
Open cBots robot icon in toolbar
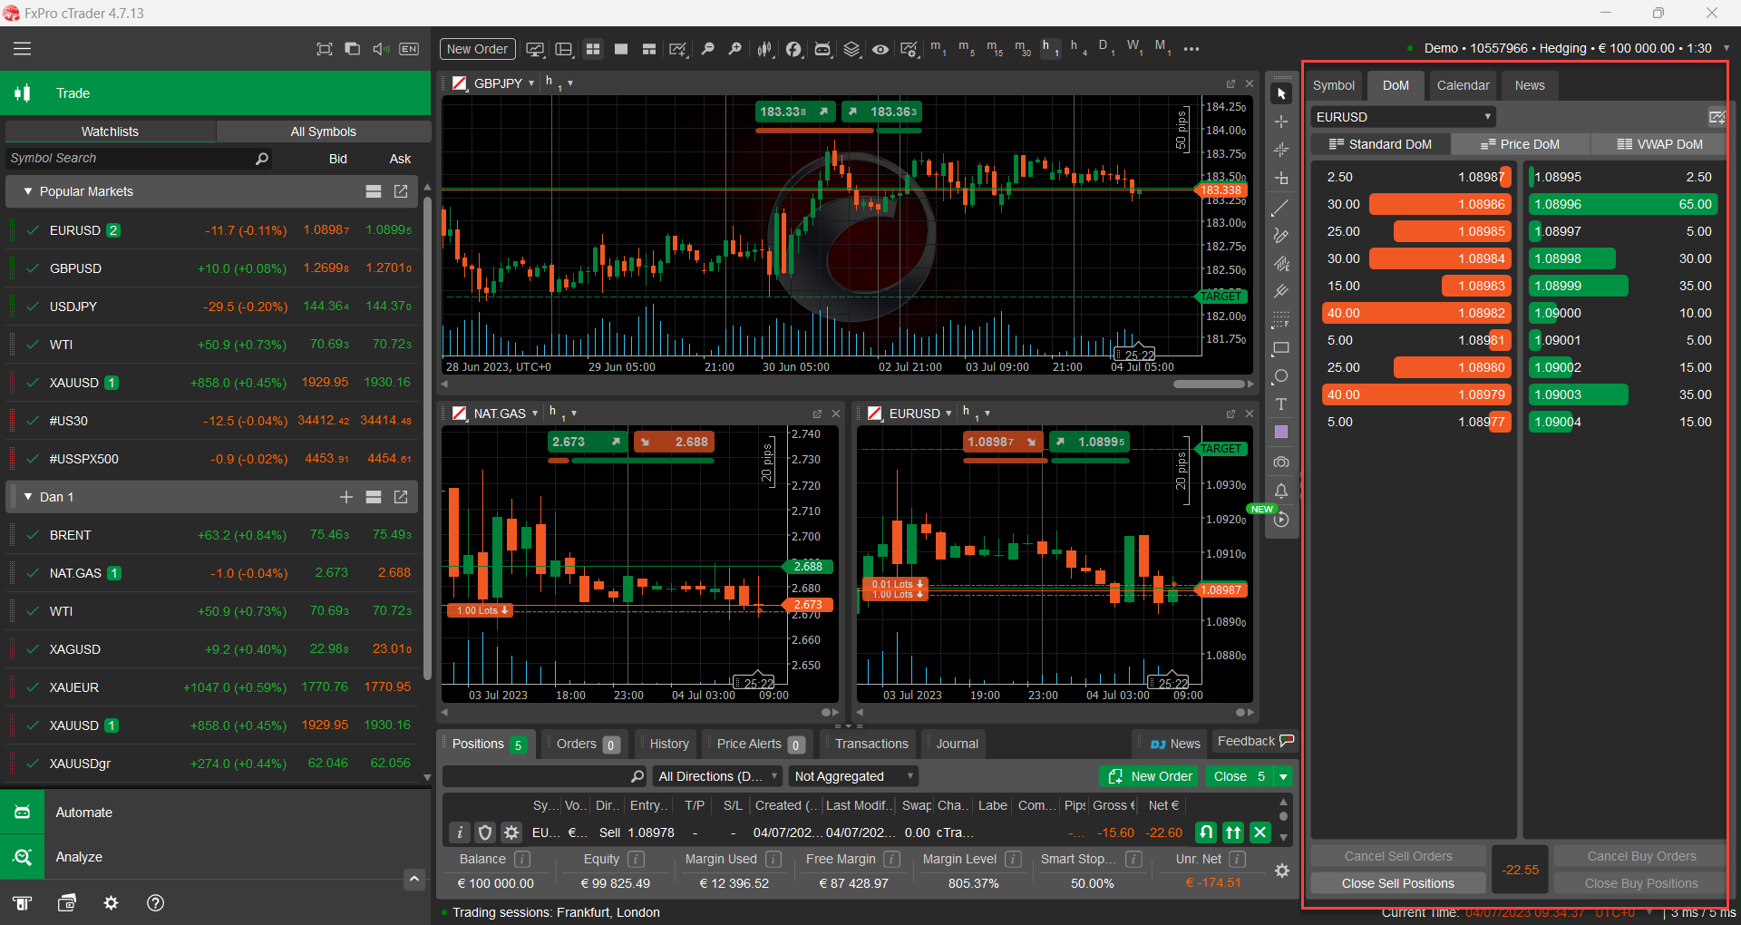tap(822, 49)
